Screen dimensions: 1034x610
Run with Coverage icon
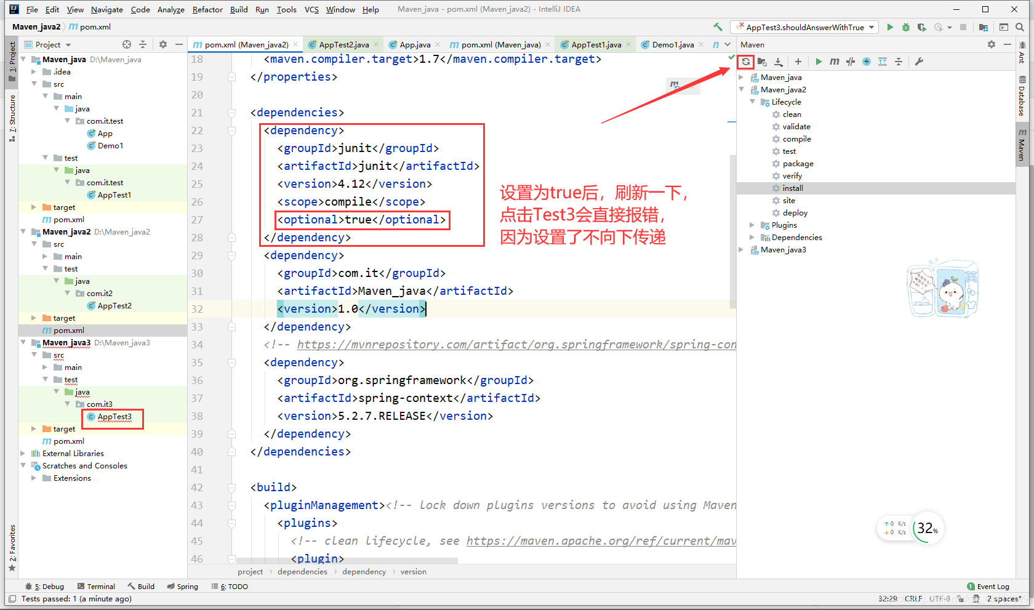tap(921, 27)
